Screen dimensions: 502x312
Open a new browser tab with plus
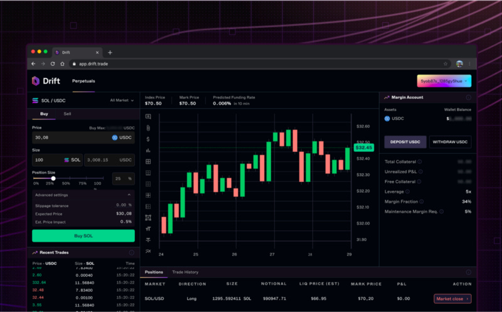110,52
